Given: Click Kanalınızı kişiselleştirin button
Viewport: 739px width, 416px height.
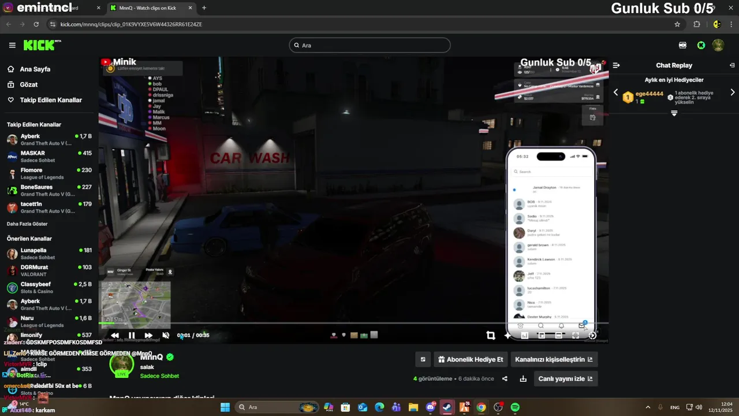Looking at the screenshot, I should [554, 359].
